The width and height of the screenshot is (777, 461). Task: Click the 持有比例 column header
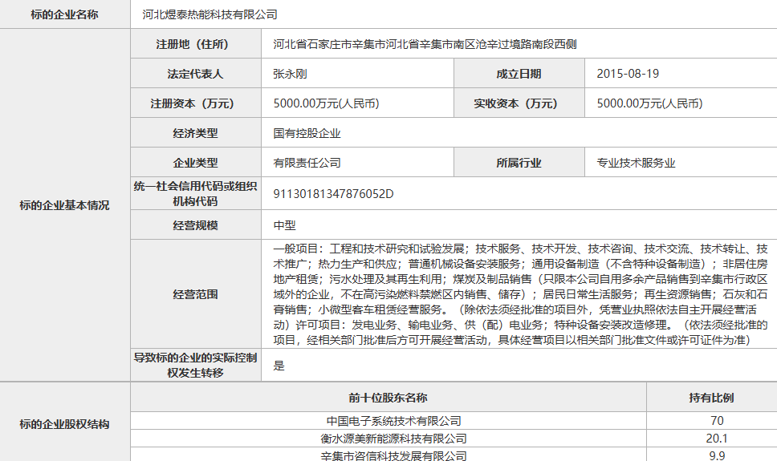coord(711,398)
